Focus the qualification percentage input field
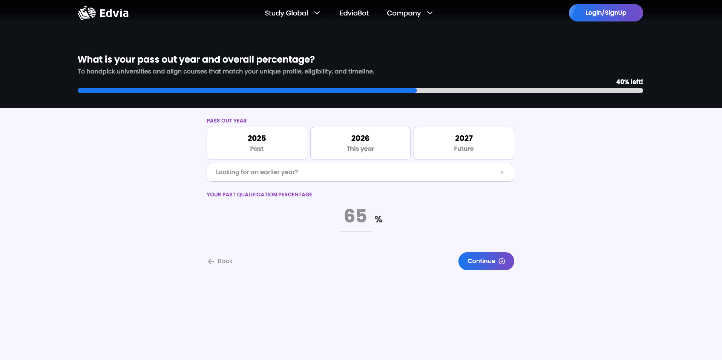Image resolution: width=722 pixels, height=360 pixels. pos(355,216)
